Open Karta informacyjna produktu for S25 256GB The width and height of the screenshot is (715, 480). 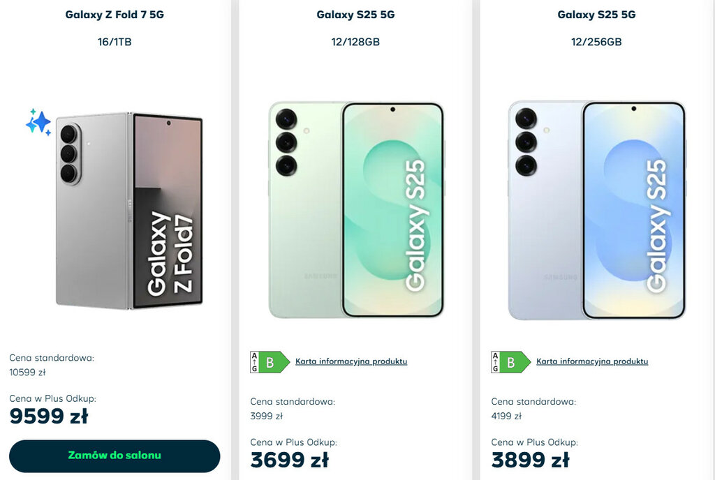coord(592,361)
